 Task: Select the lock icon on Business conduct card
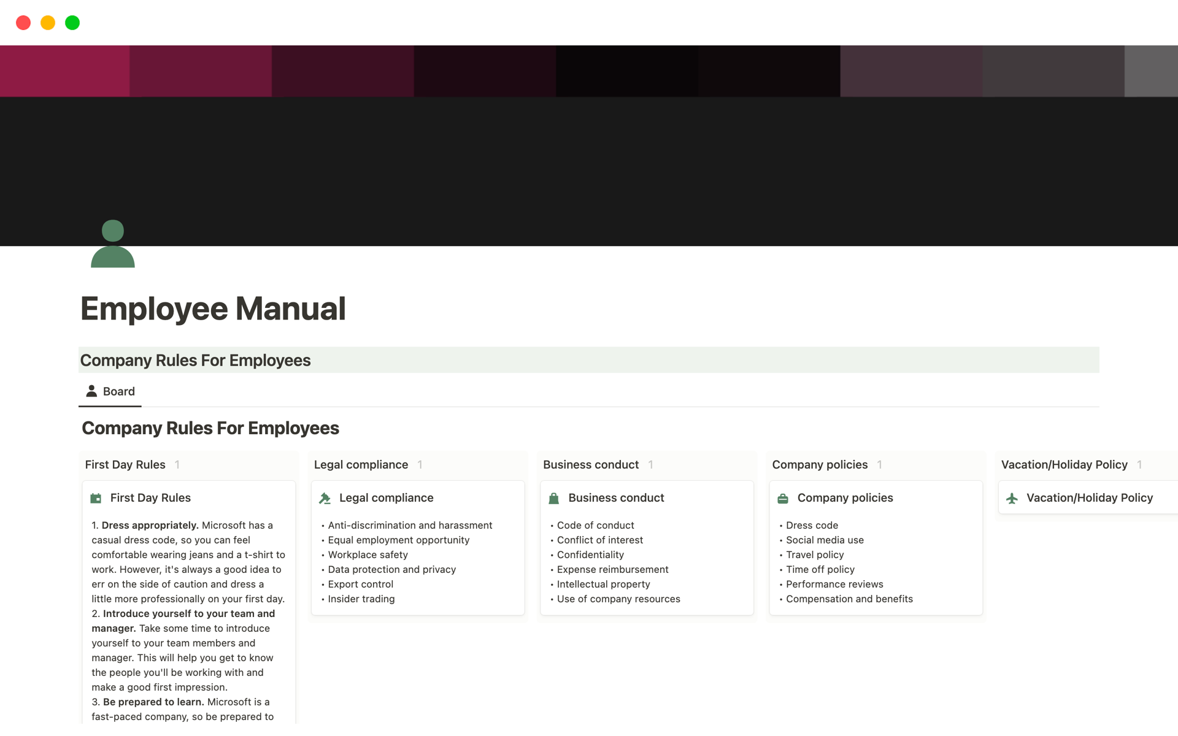pos(553,497)
